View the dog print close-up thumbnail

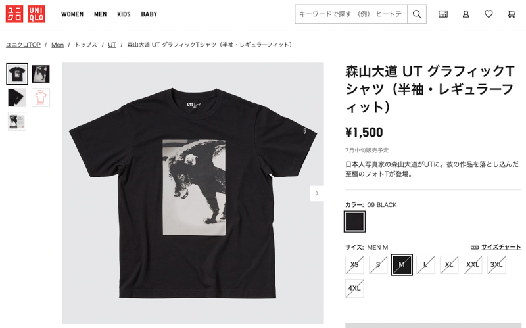click(41, 74)
